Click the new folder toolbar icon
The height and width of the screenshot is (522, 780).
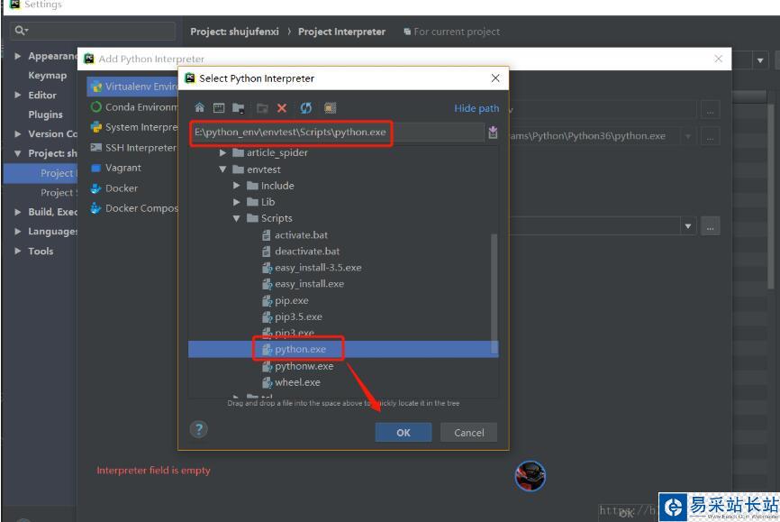(x=262, y=108)
